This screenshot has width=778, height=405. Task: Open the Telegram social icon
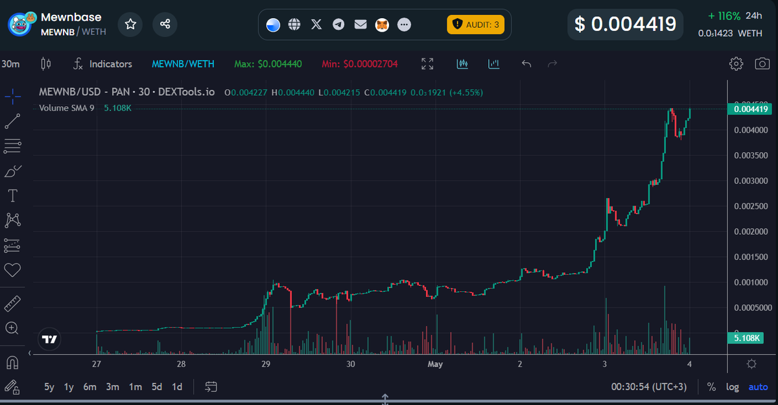[338, 25]
